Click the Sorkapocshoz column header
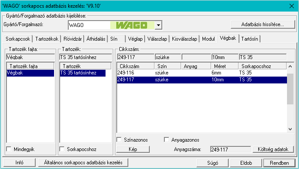299x169 pixels. (x=263, y=66)
